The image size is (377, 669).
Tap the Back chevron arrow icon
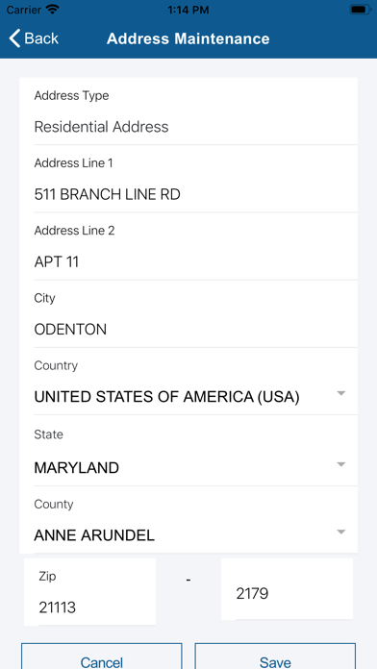(14, 38)
